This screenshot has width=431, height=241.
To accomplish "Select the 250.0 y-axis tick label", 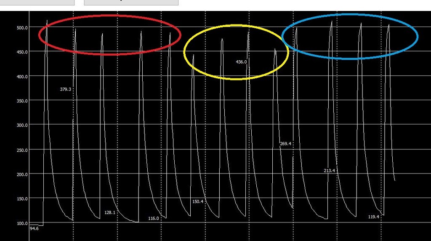I will click(x=22, y=150).
